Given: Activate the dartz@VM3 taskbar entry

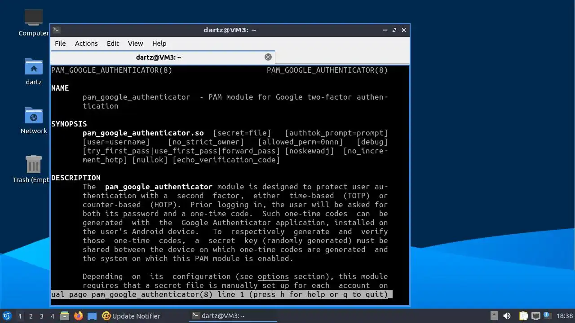Looking at the screenshot, I should click(232, 316).
